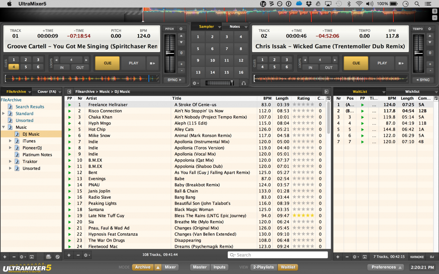Toggle cue point 4 on left deck
The width and height of the screenshot is (439, 274).
pyautogui.click(x=13, y=67)
